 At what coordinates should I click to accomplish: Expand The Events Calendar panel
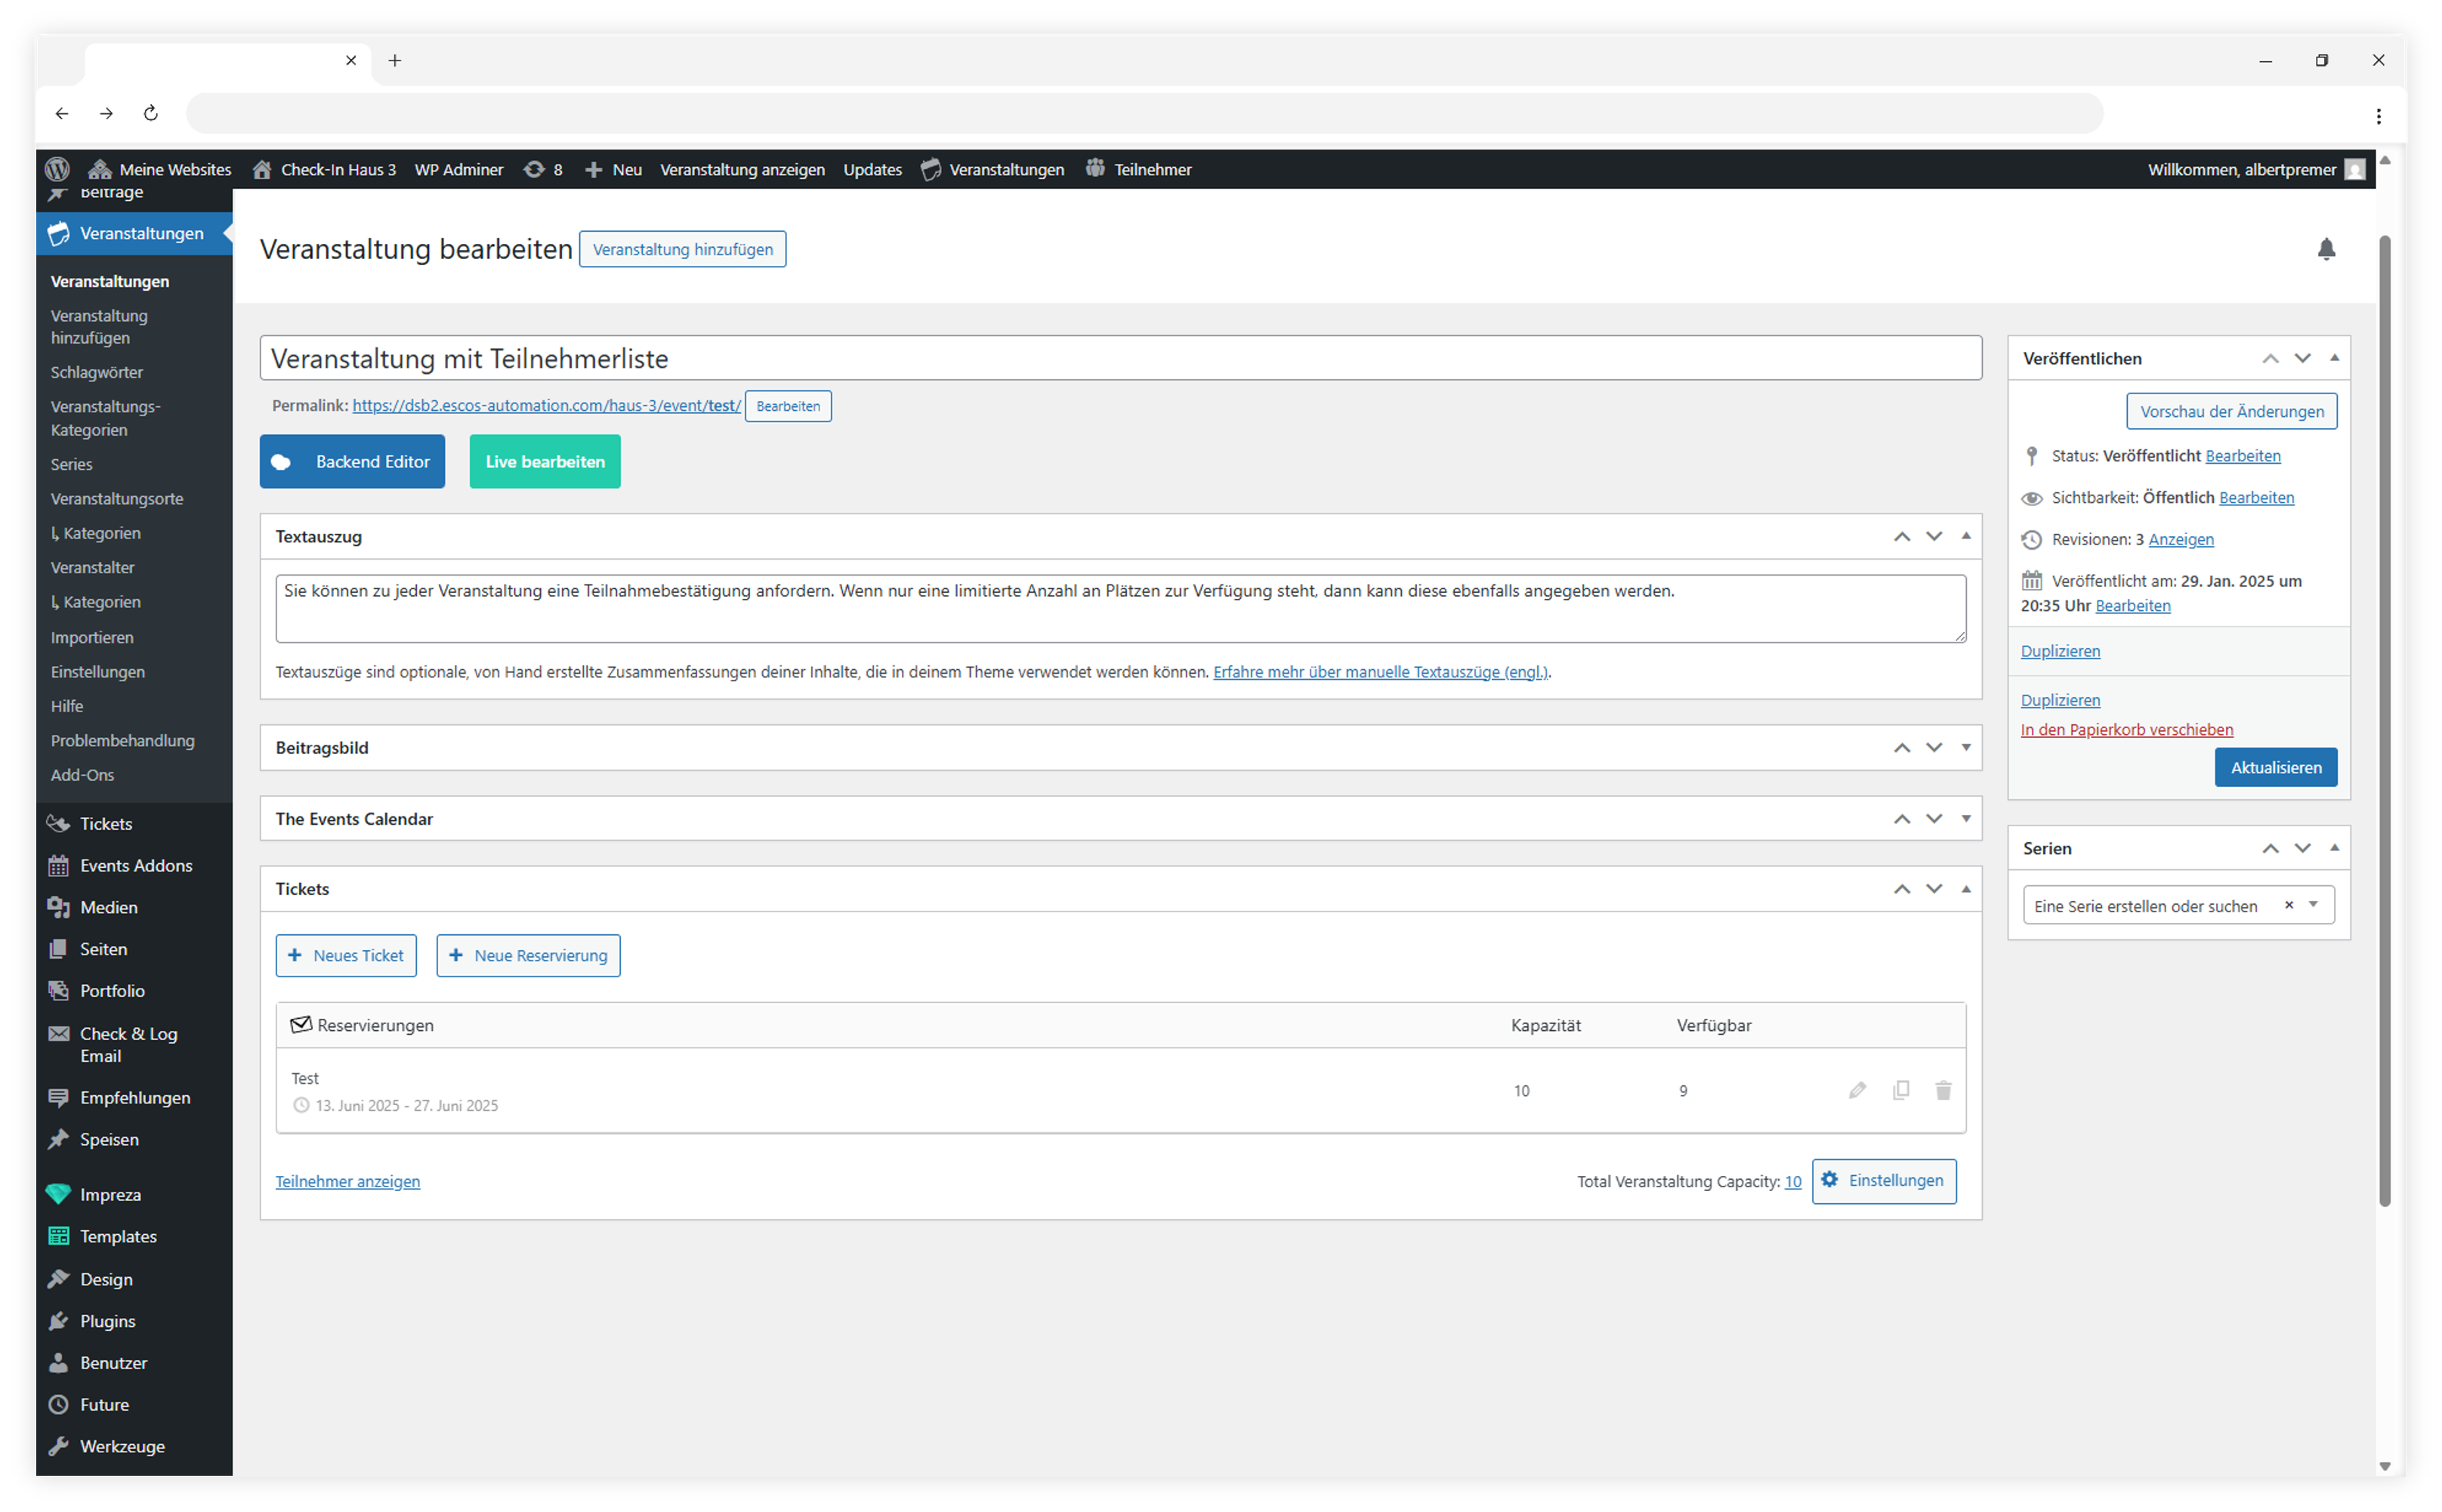click(1966, 819)
